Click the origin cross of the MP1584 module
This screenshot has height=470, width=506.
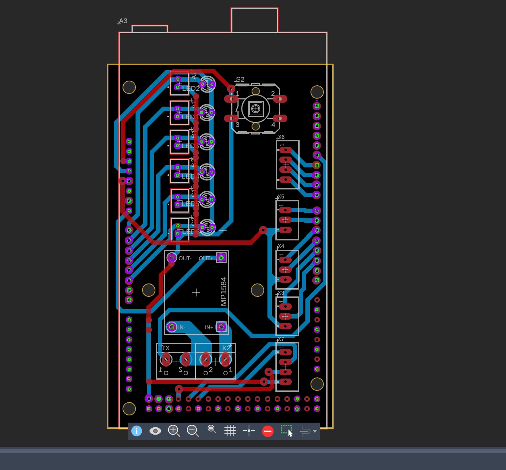point(196,292)
